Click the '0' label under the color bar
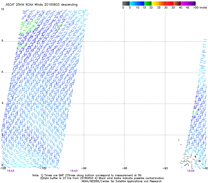 click(x=123, y=8)
